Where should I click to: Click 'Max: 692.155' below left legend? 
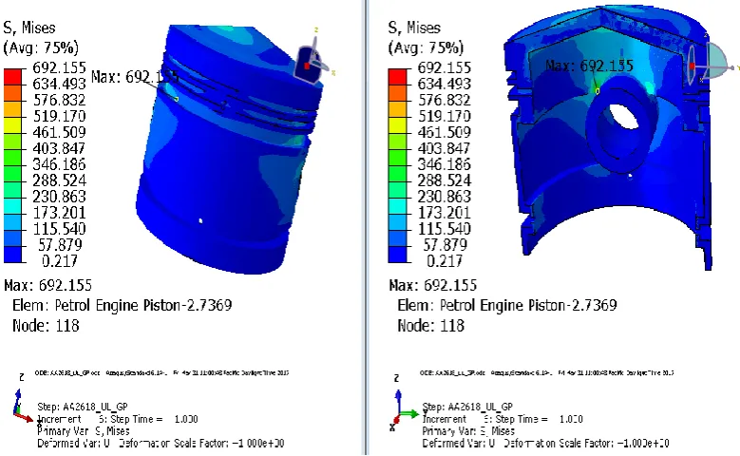47,286
